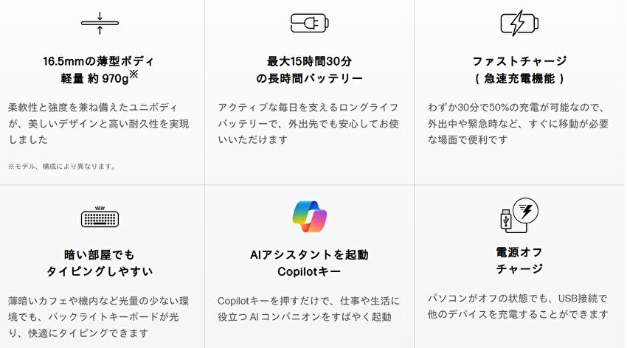This screenshot has height=348, width=627.
Task: Click the 暗い部屋でも heading
Action: coord(99,254)
